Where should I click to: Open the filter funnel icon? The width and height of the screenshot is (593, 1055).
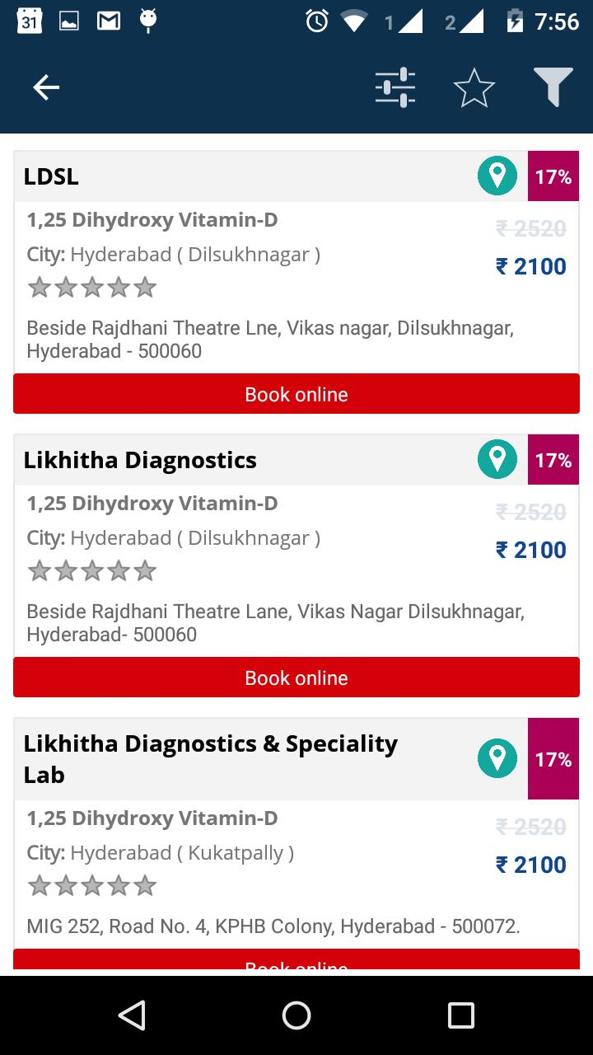pyautogui.click(x=553, y=87)
